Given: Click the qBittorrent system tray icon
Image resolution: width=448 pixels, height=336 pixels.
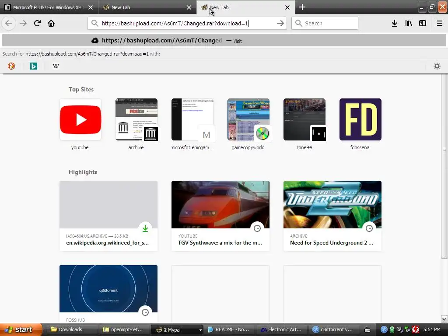Looking at the screenshot, I should click(x=384, y=329).
